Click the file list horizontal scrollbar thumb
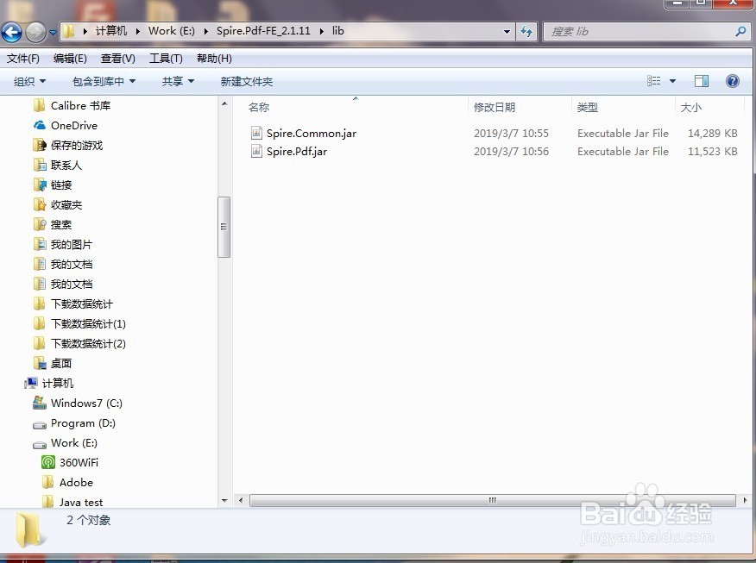The height and width of the screenshot is (563, 756). pos(492,500)
